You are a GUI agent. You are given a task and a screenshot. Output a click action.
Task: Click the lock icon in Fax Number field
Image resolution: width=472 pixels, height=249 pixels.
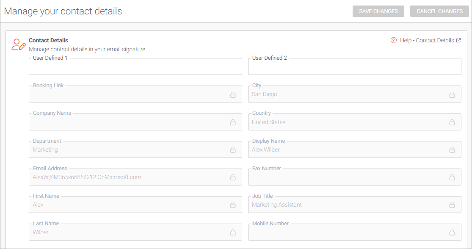click(452, 177)
